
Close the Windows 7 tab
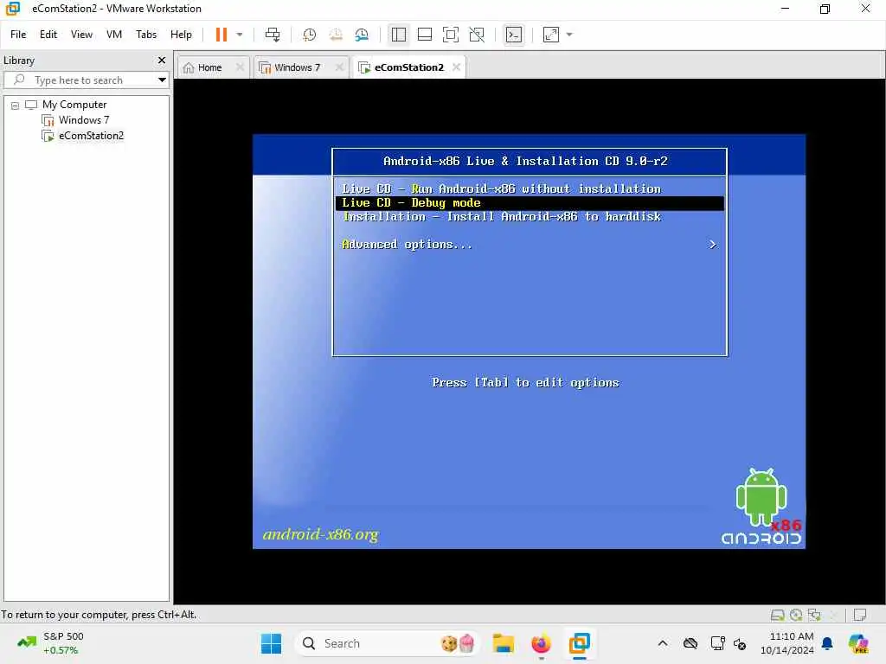[339, 67]
